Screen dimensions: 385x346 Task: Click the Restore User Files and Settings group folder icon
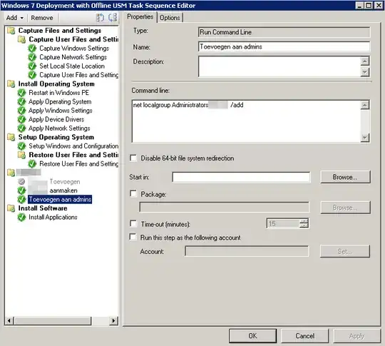[21, 155]
